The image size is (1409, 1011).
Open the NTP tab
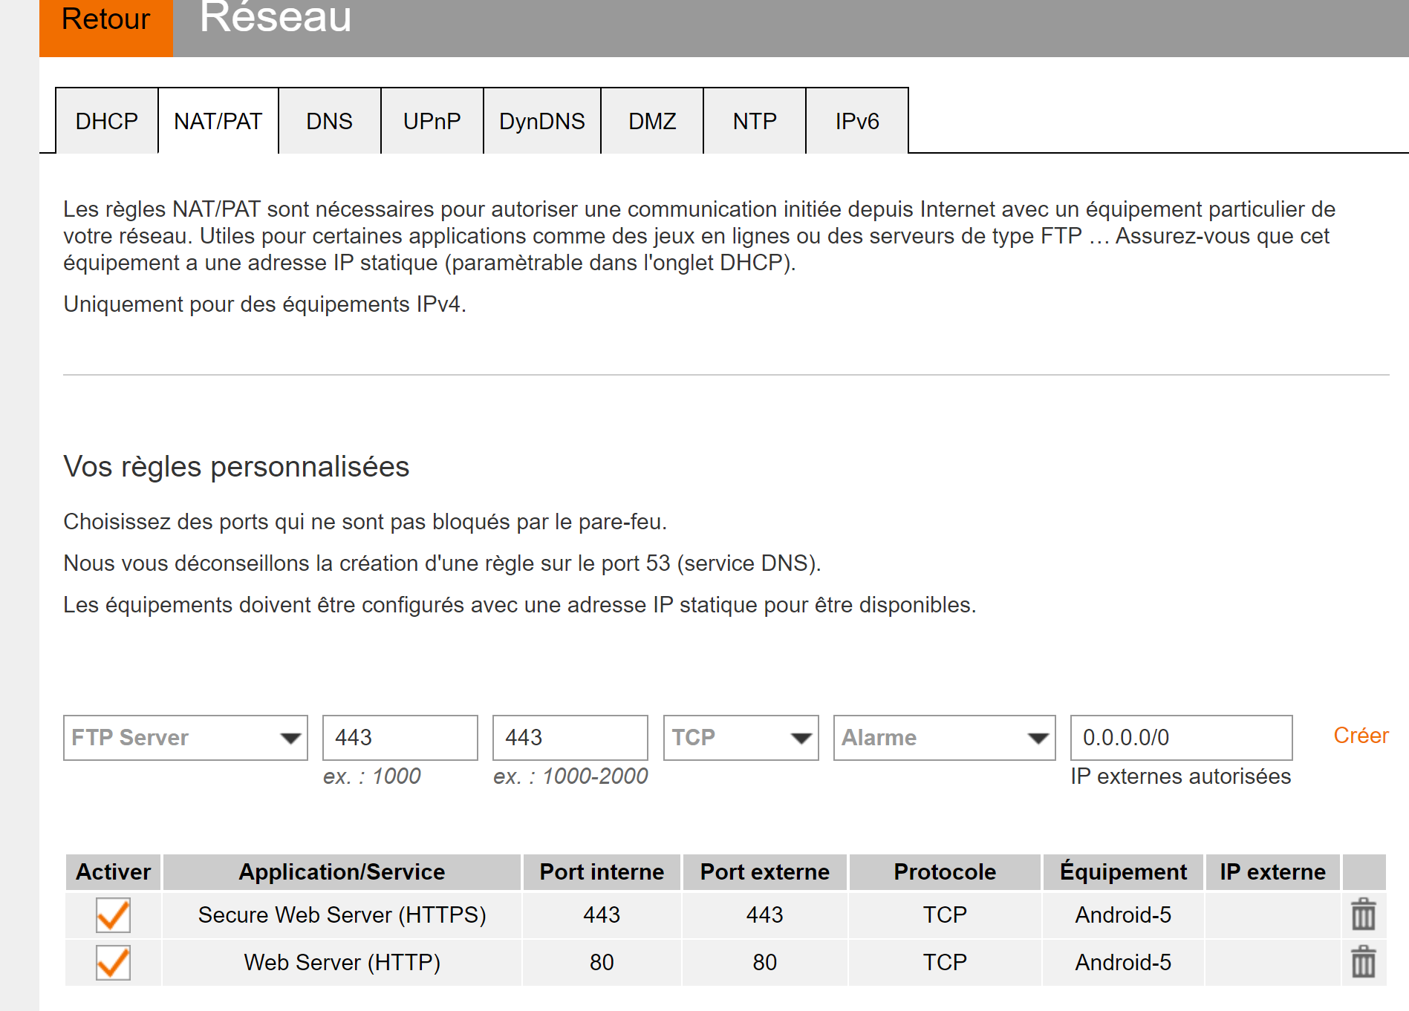pos(755,121)
